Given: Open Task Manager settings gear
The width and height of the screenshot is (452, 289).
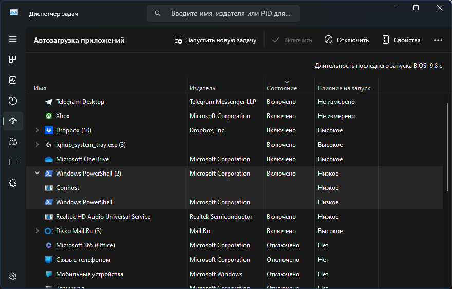Looking at the screenshot, I should (13, 276).
